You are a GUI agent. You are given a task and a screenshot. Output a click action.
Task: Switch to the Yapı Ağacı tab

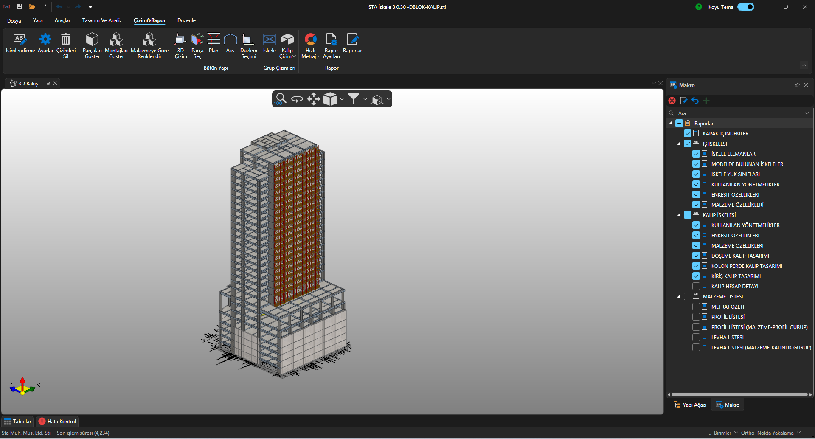690,405
